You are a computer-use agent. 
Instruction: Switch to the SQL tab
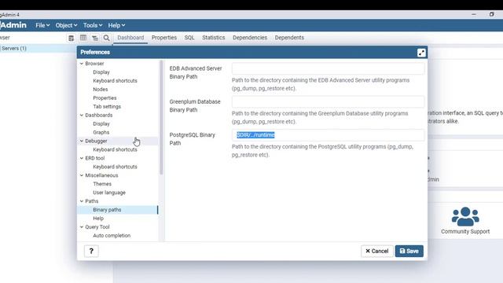click(x=189, y=38)
